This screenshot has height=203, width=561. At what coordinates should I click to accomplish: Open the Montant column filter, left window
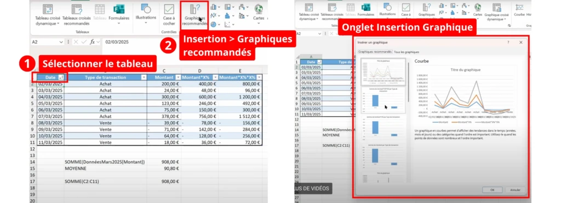pyautogui.click(x=178, y=77)
